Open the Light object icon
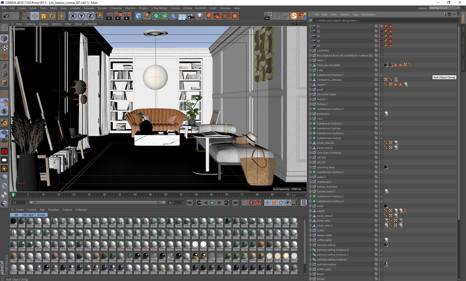 (200, 16)
